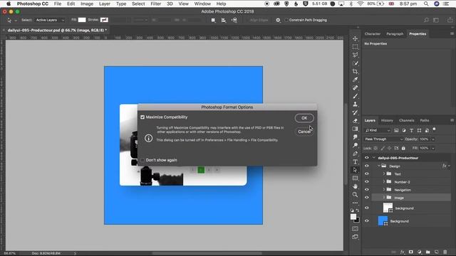Open the Window menu
456x256 pixels.
(x=202, y=4)
